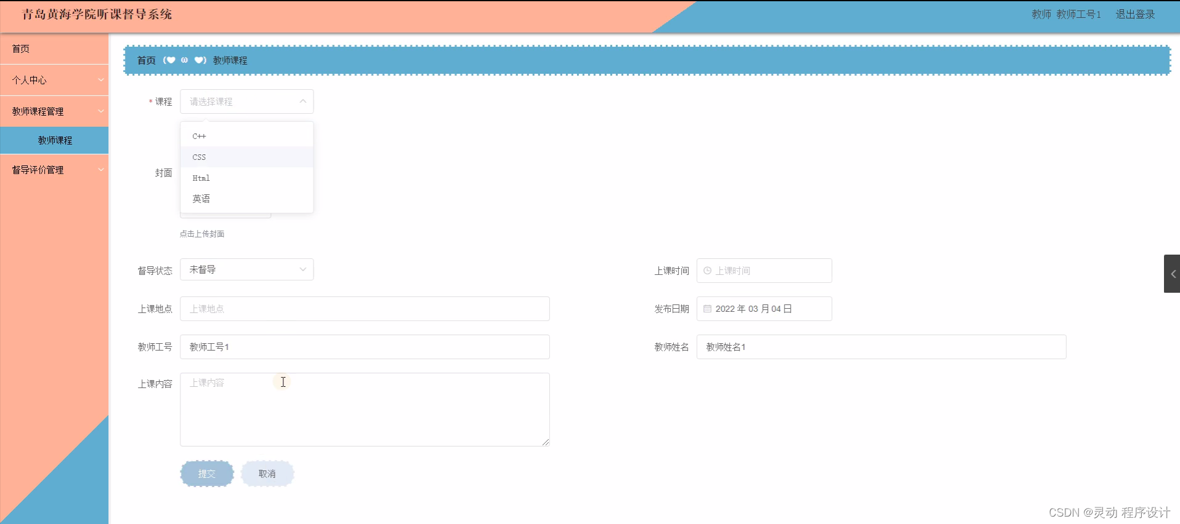Choose CSS from the course list
The width and height of the screenshot is (1180, 524).
click(246, 157)
